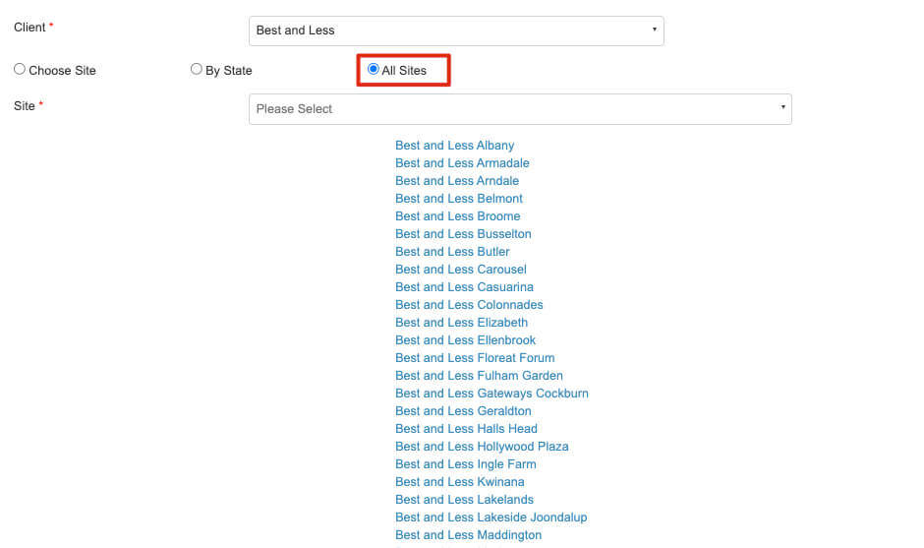Screen dimensions: 924x548
Task: Select the Choose Site radio button
Action: click(20, 70)
